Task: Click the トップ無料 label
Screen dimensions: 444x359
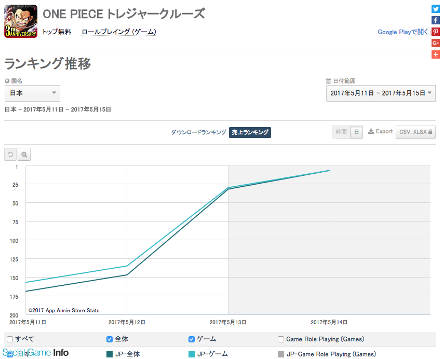Action: (x=57, y=32)
